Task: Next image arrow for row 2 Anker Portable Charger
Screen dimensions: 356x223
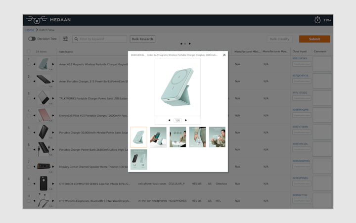Action: (x=53, y=81)
